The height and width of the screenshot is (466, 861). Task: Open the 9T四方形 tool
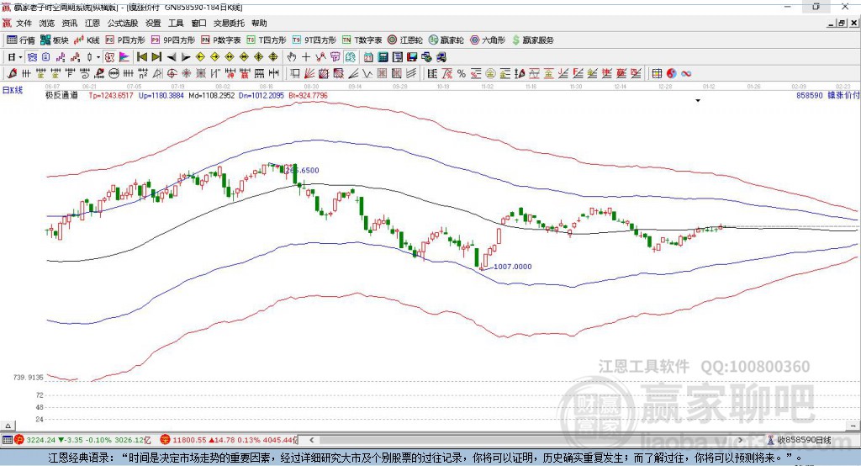click(x=314, y=40)
